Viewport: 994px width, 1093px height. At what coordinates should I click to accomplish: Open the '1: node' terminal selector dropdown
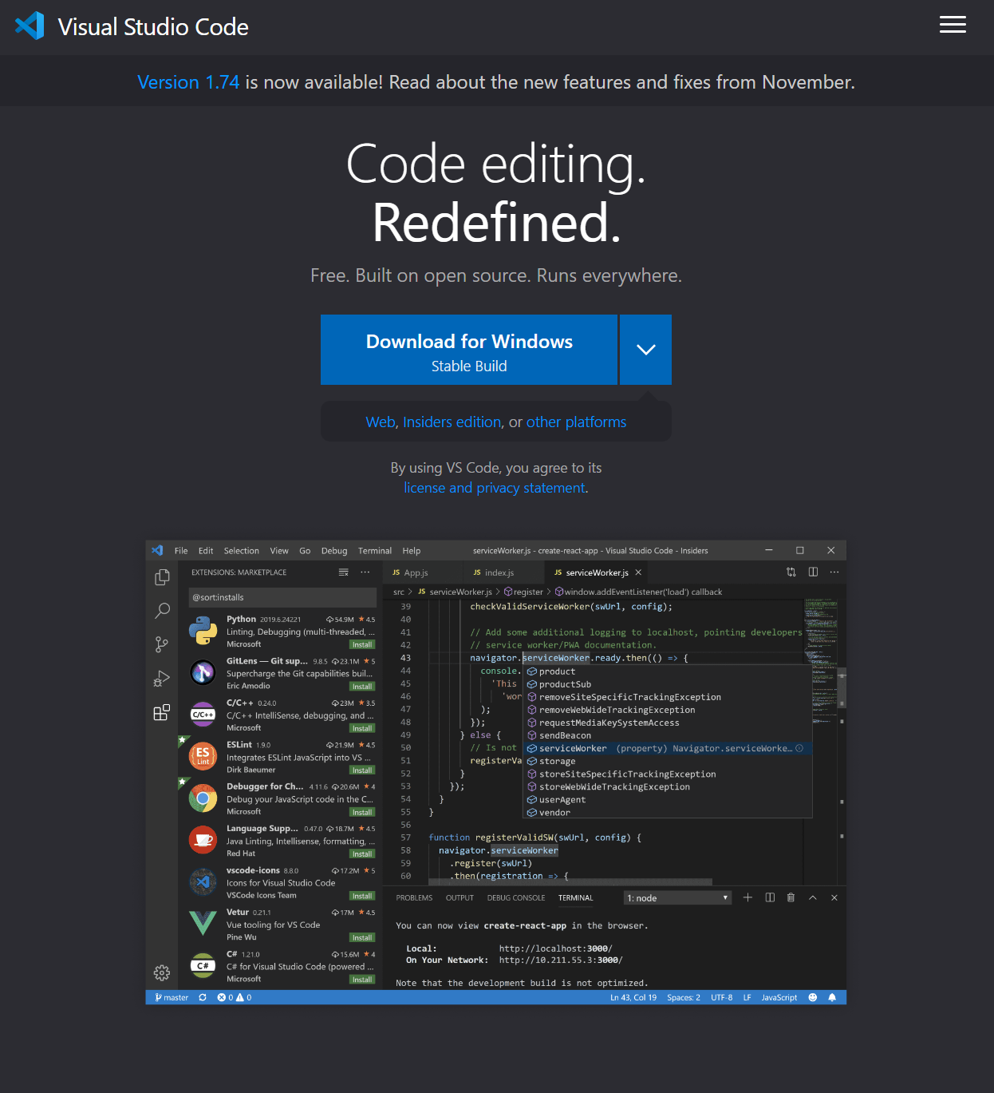click(677, 898)
